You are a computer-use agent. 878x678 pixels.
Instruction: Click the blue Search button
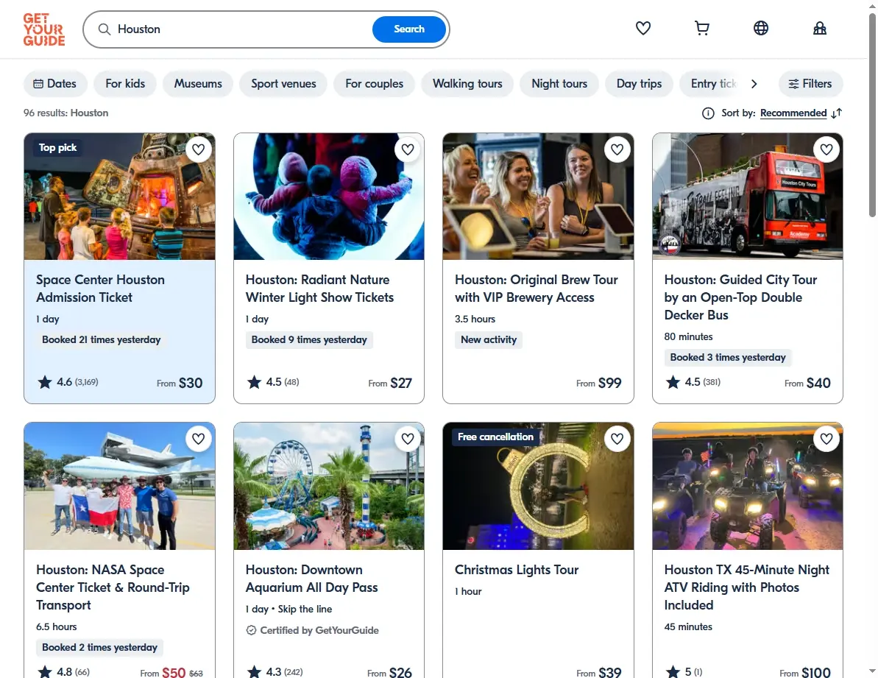(x=408, y=29)
